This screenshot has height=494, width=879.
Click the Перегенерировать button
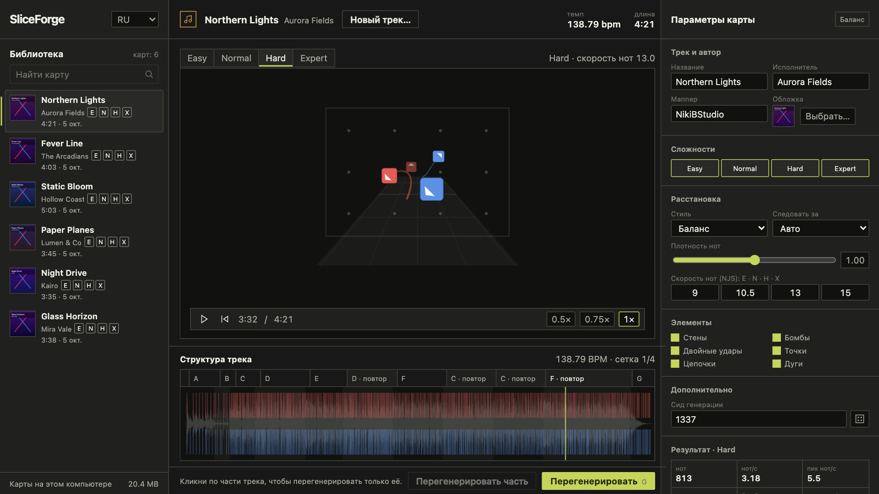[598, 481]
